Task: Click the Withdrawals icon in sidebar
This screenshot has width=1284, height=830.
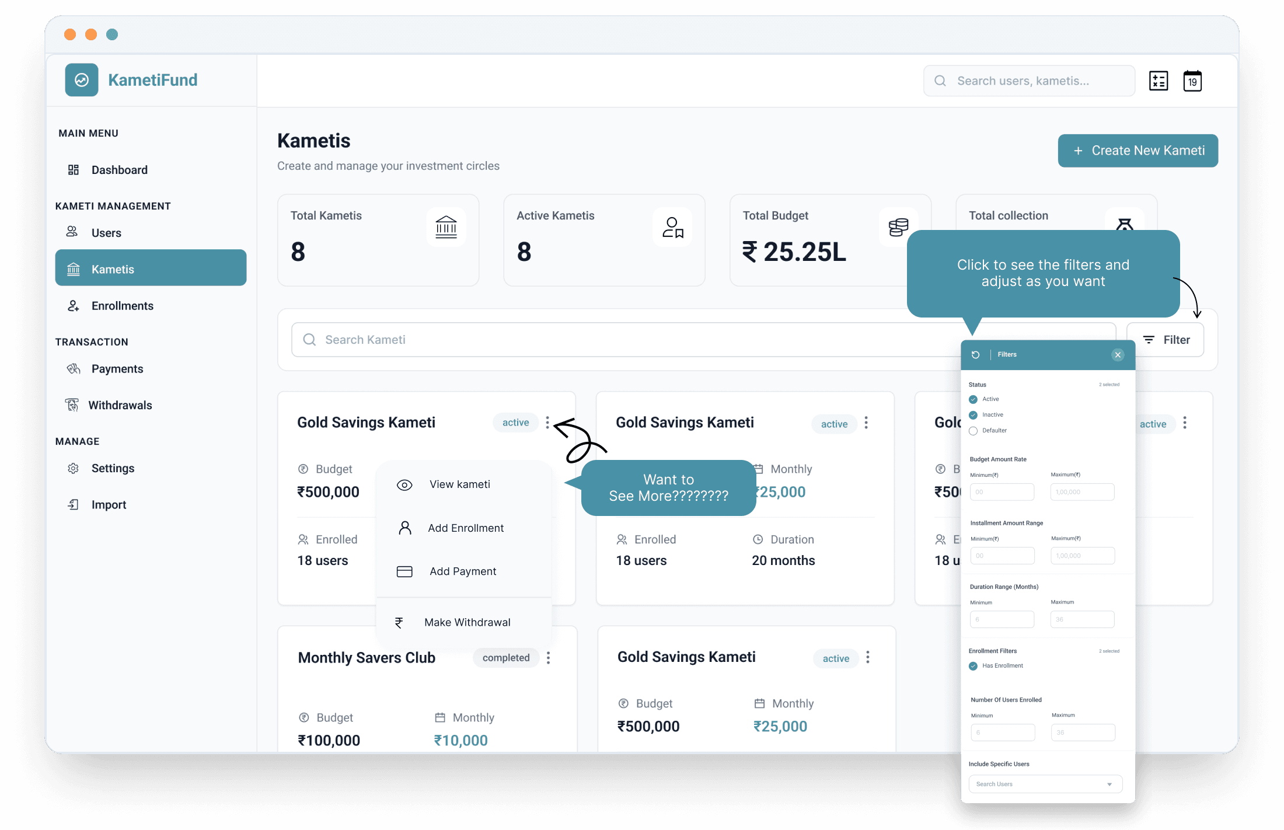Action: 72,405
